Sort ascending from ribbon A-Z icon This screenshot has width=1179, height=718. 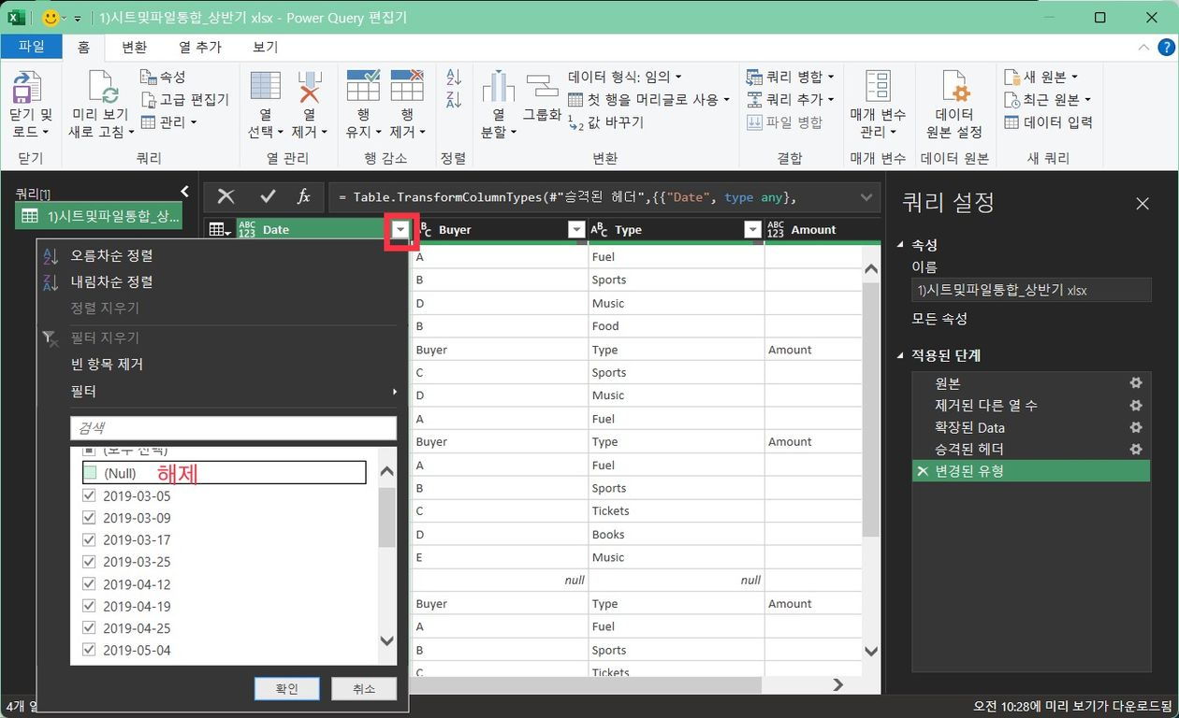pos(454,77)
